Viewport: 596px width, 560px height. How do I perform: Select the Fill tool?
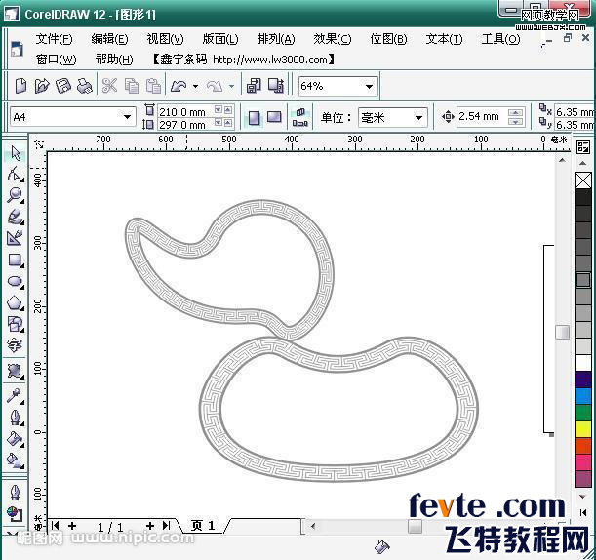(16, 439)
